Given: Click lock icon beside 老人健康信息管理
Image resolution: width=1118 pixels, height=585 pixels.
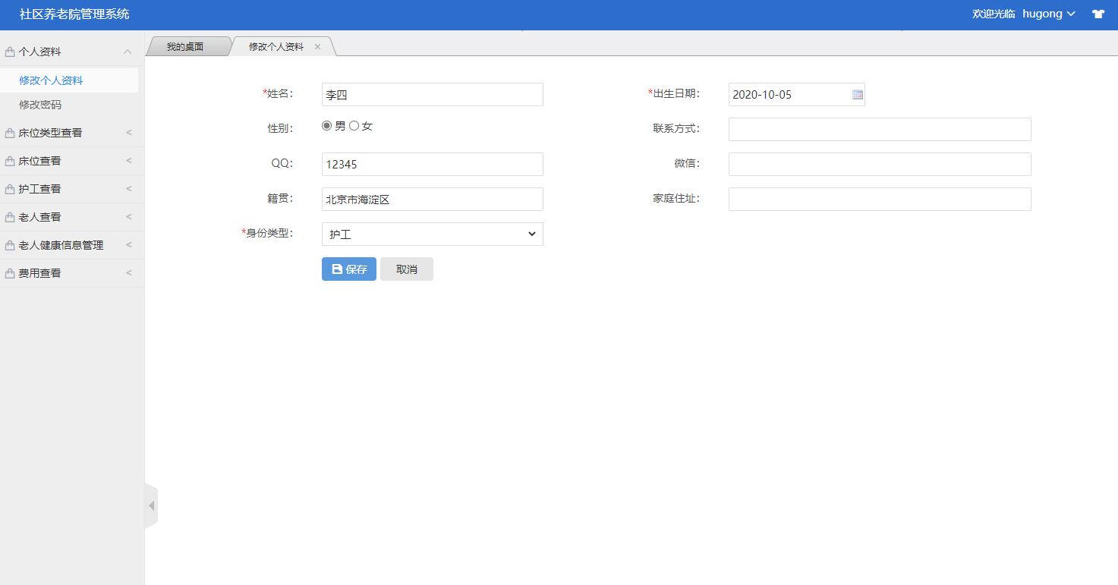Looking at the screenshot, I should pyautogui.click(x=10, y=245).
